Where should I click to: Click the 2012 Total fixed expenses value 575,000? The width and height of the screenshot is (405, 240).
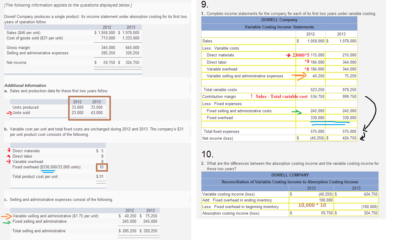pyautogui.click(x=317, y=131)
